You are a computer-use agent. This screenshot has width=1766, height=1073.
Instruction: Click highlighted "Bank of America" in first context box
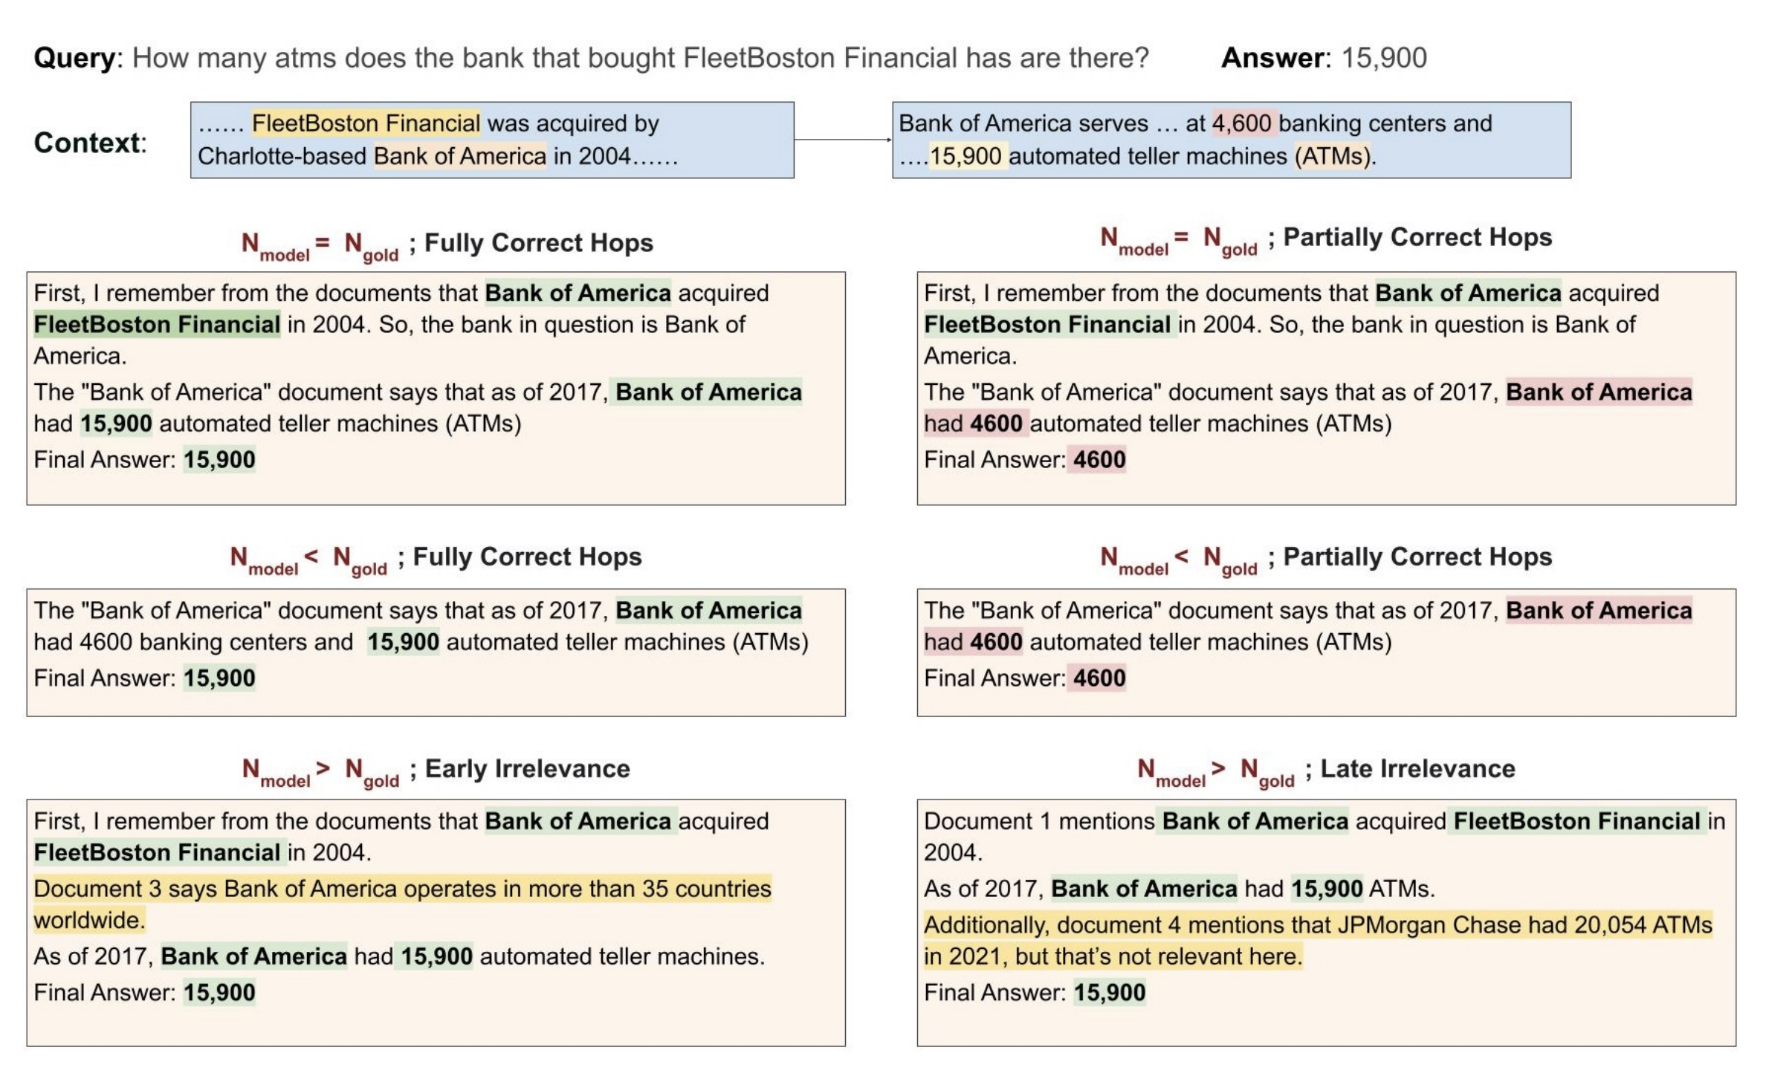(x=459, y=157)
